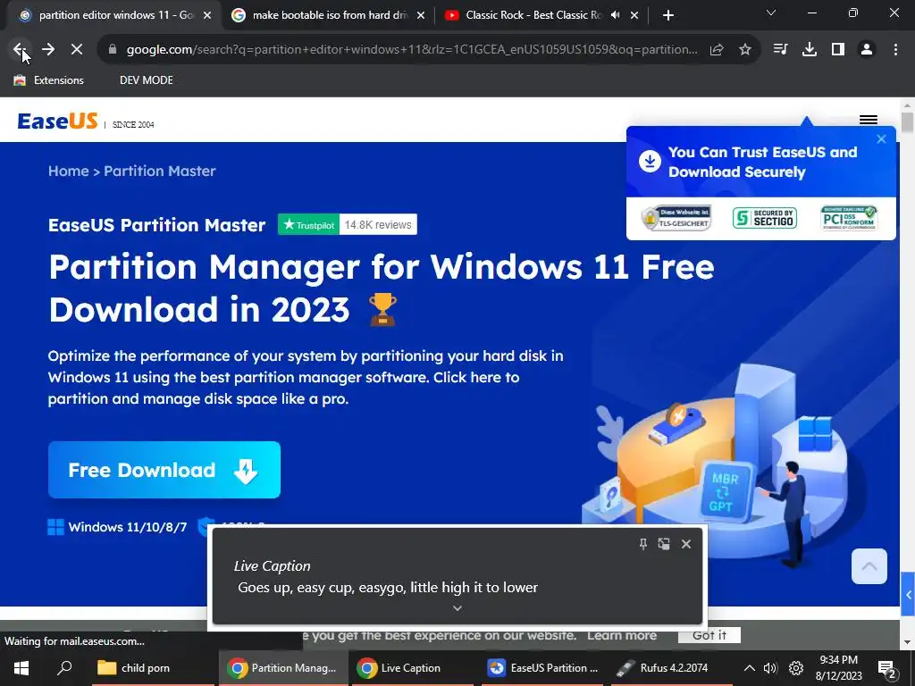Follow the Partition Master breadcrumb link
The height and width of the screenshot is (686, 915).
click(x=160, y=171)
